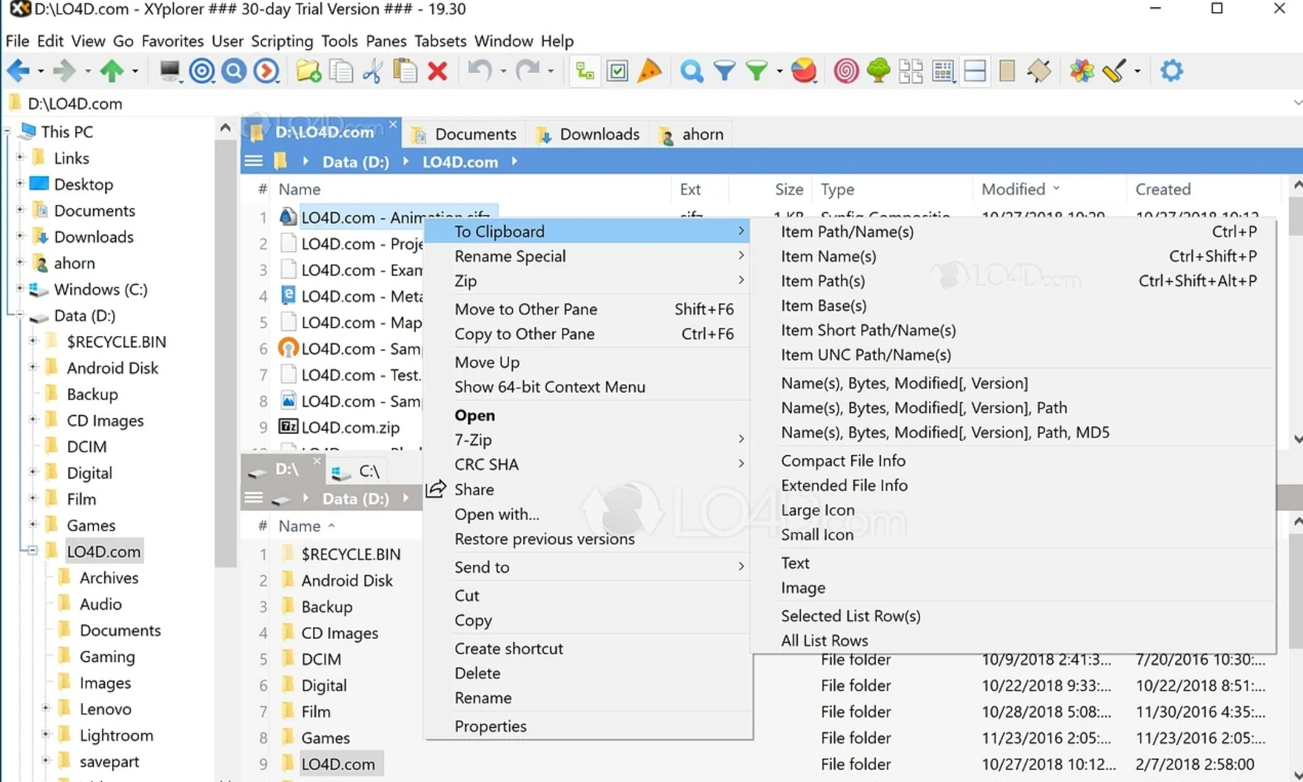The image size is (1303, 782).
Task: Click the Paste clipboard toolbar icon
Action: [405, 71]
